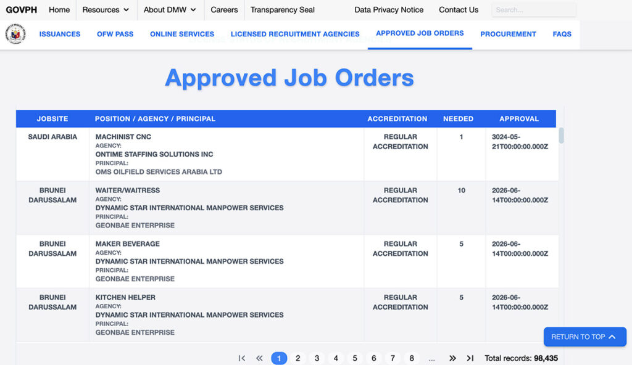
Task: Click the Careers menu item
Action: [224, 10]
